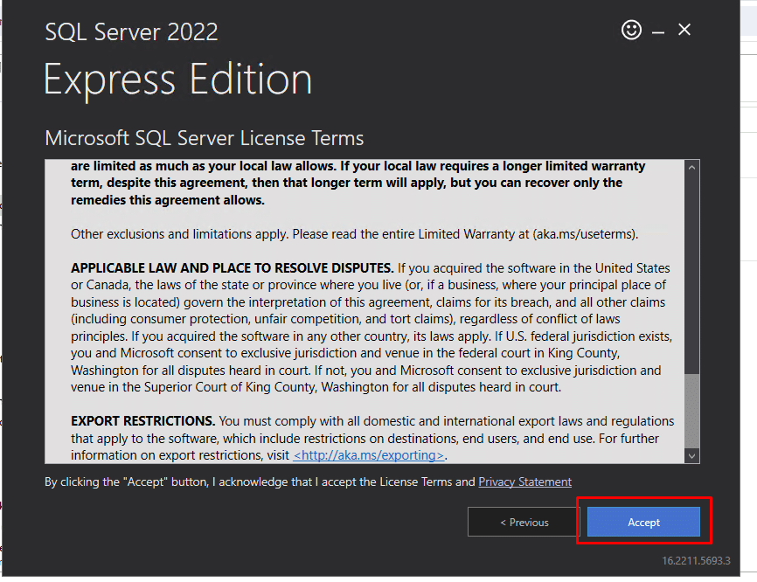Click the APPLICABLE LAW heading in license
The width and height of the screenshot is (757, 582).
(233, 267)
